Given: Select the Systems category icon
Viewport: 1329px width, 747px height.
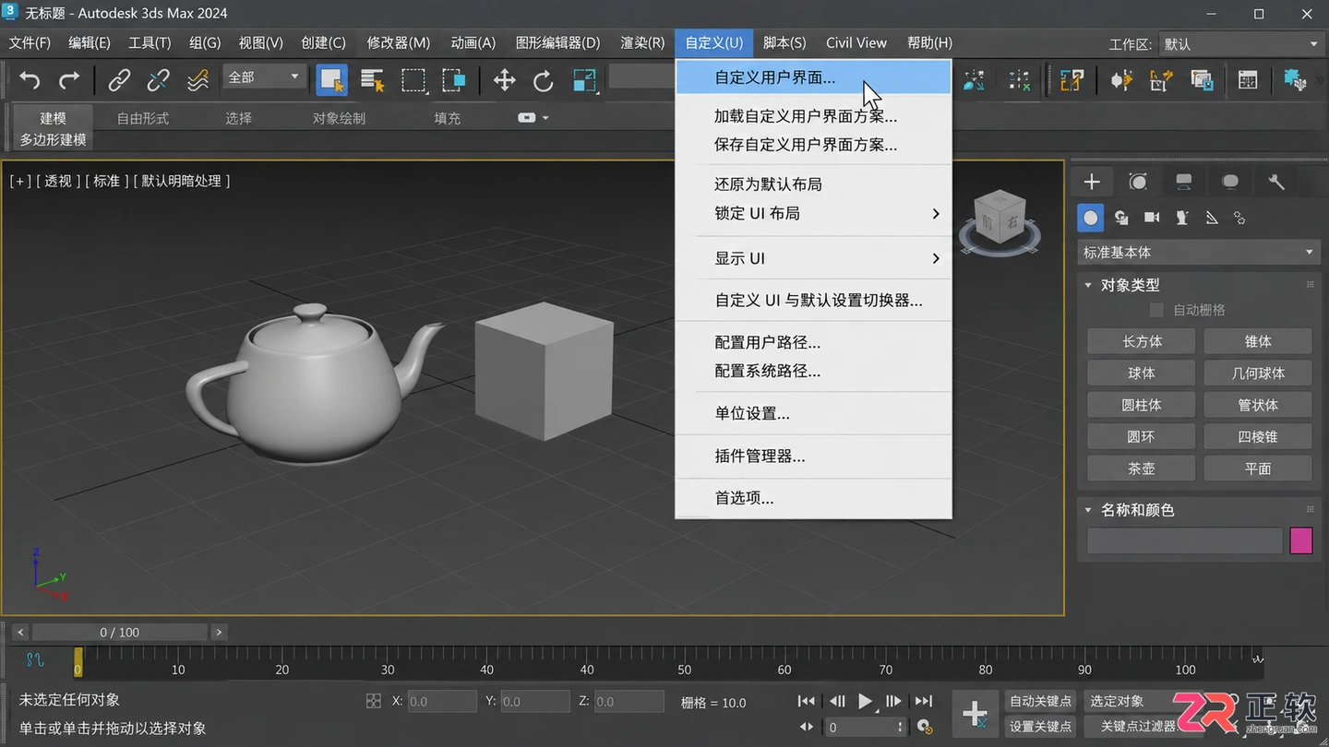Looking at the screenshot, I should click(1239, 218).
